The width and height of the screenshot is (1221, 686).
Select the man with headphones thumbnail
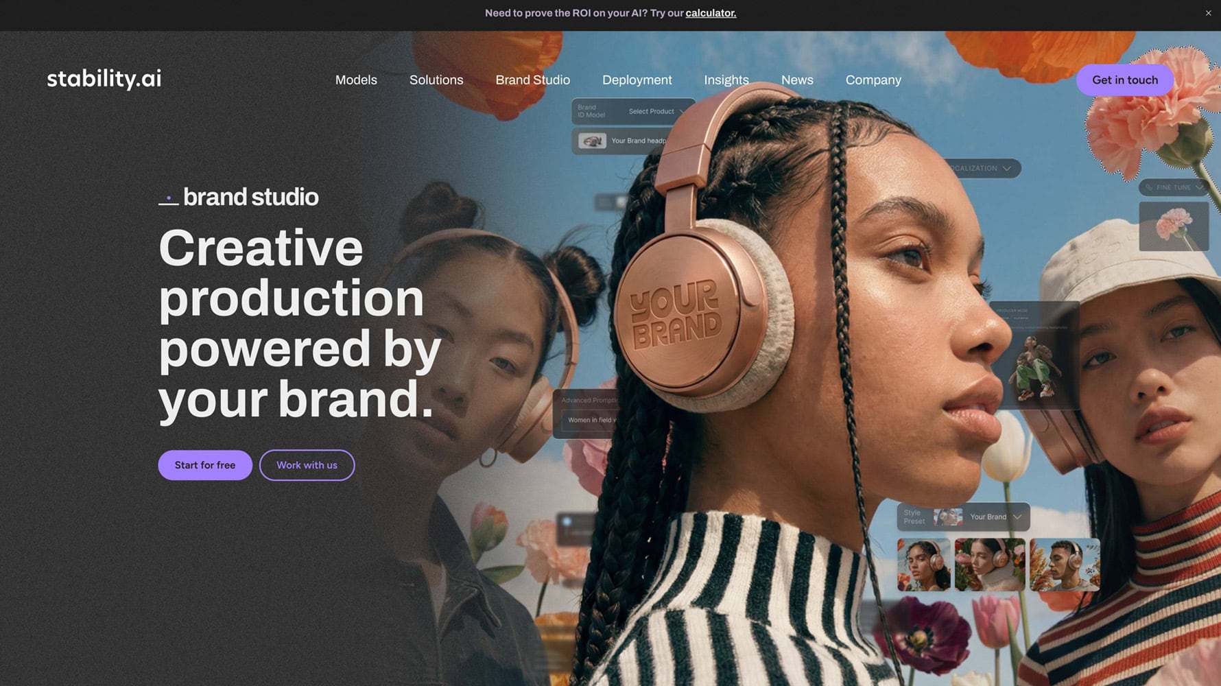(x=1065, y=565)
